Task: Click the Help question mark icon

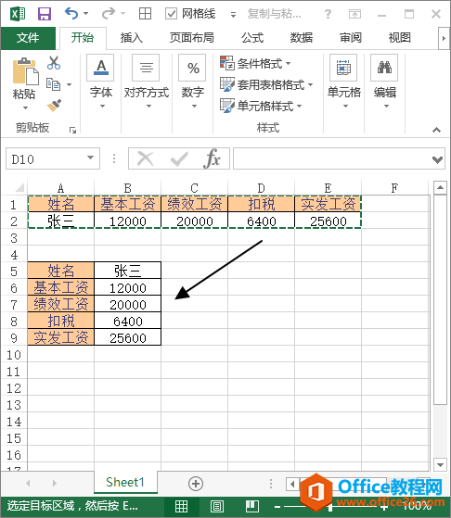Action: point(328,14)
